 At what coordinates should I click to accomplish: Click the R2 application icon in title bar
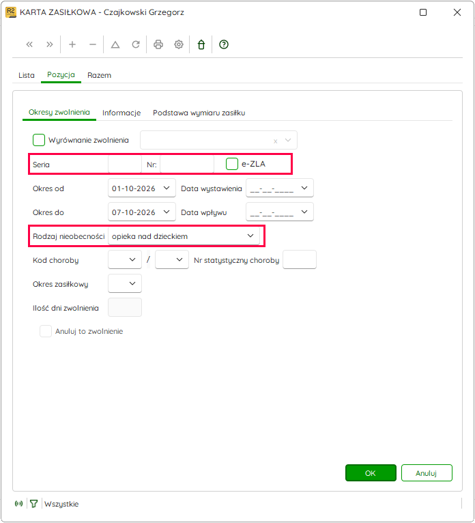click(11, 12)
